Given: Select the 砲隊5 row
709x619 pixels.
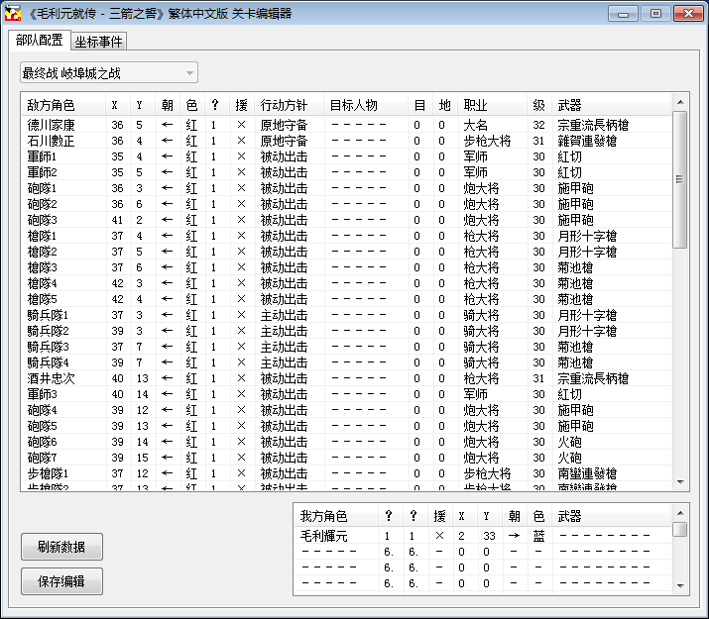Looking at the screenshot, I should [x=346, y=426].
